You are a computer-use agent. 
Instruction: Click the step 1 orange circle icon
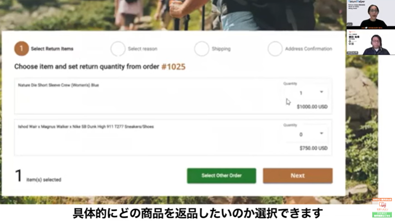click(22, 49)
